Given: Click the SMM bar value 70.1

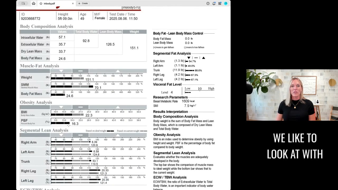Looking at the screenshot, I should tap(98, 88).
